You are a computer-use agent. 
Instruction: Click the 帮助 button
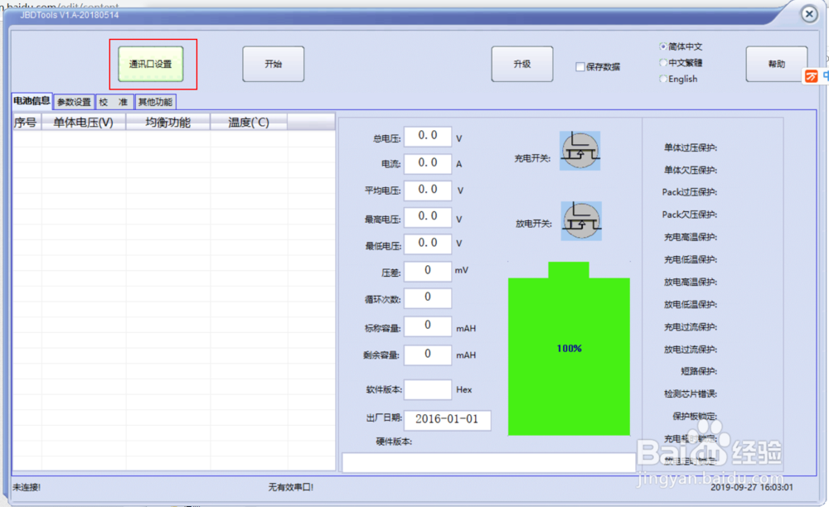tap(777, 64)
